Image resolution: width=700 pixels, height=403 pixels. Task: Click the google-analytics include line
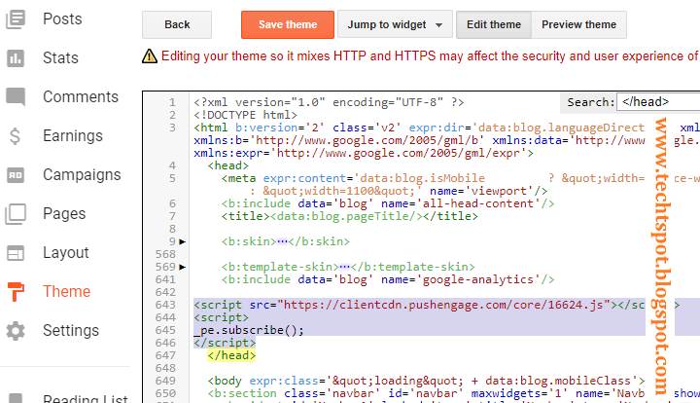(388, 280)
